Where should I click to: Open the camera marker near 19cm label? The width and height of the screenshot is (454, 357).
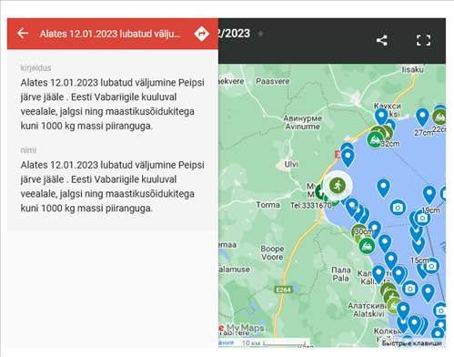click(422, 218)
